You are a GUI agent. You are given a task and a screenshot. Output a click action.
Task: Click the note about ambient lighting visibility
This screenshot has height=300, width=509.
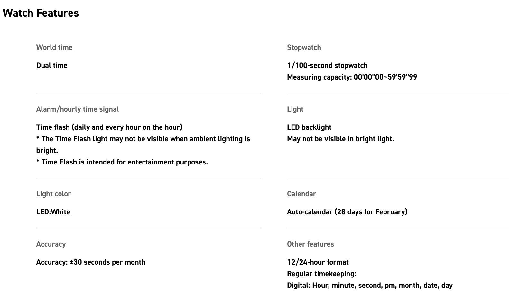(143, 139)
